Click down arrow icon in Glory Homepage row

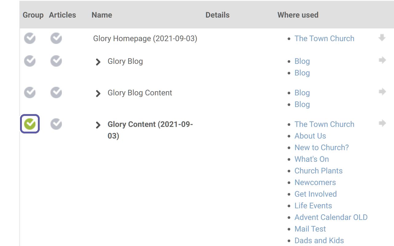pos(382,38)
